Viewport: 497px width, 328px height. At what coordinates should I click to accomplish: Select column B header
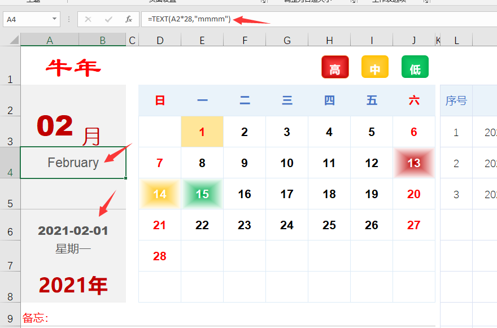[x=102, y=40]
